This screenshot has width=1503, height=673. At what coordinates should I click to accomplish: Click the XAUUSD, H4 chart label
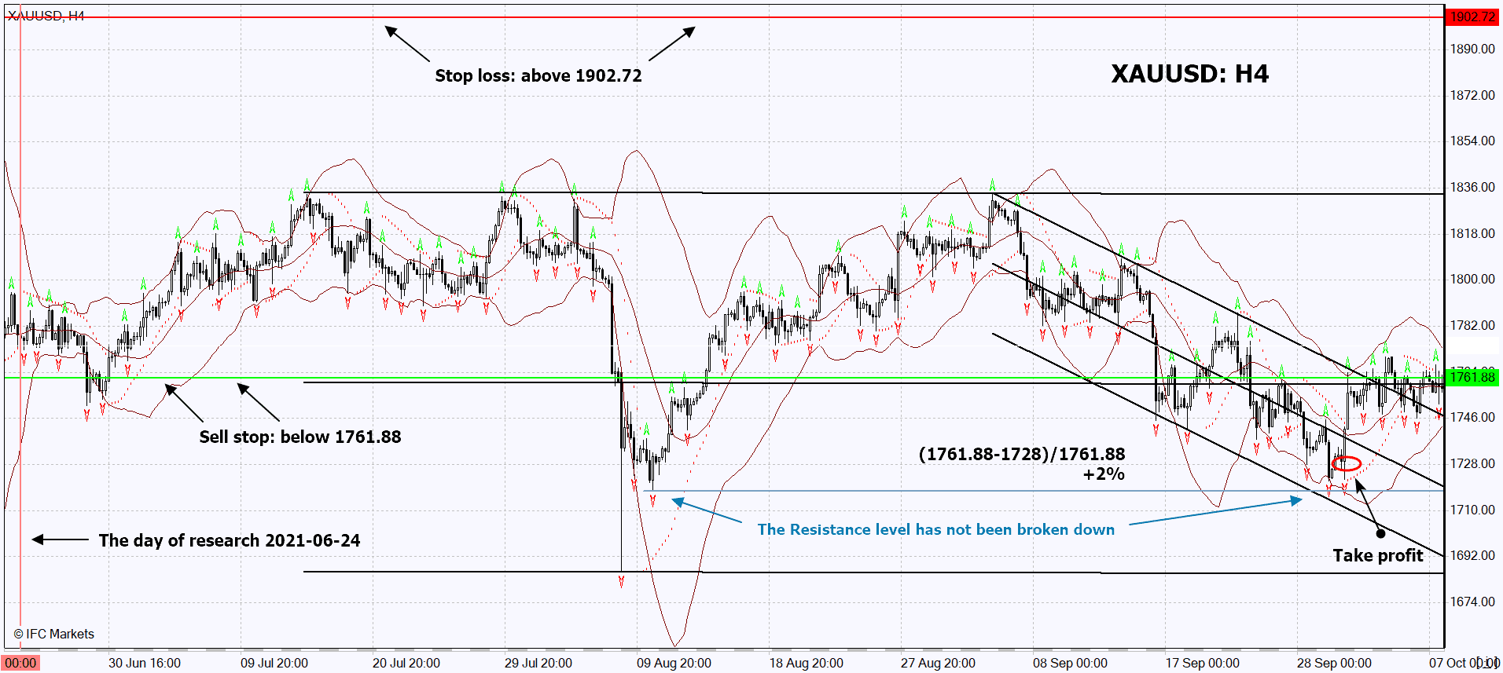tap(46, 16)
